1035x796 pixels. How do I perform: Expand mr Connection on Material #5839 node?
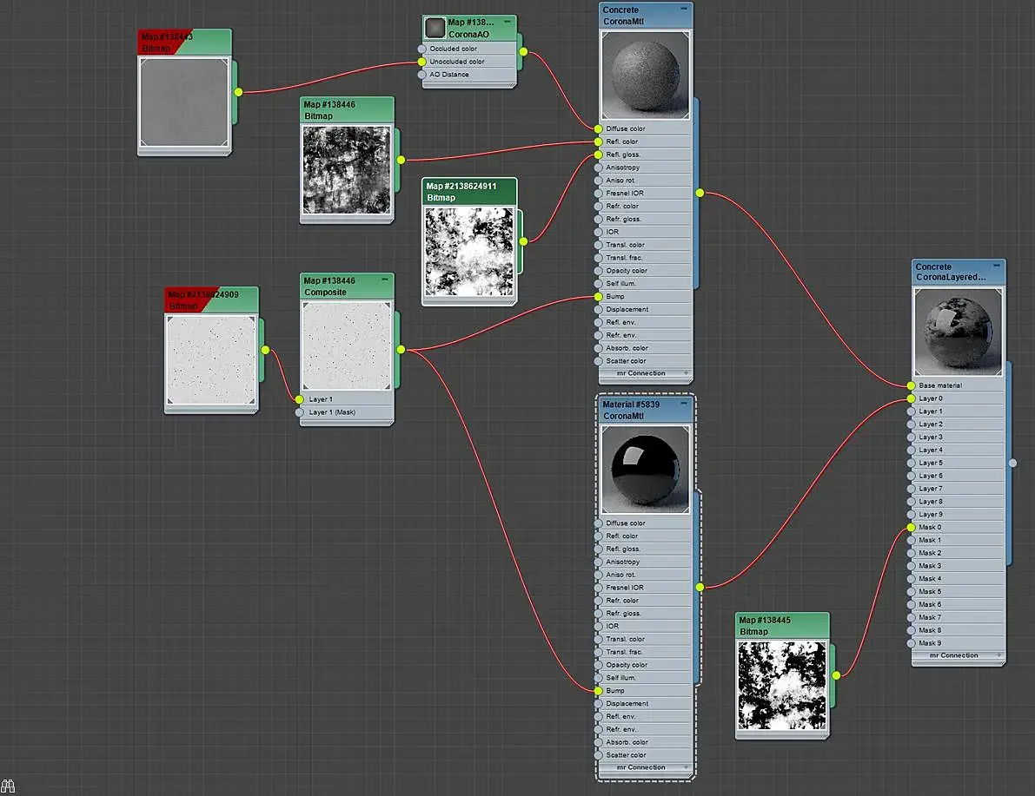point(687,767)
